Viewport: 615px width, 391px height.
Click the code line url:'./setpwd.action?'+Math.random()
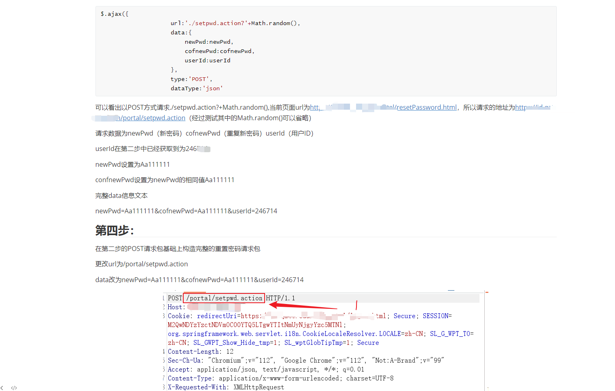tap(235, 23)
